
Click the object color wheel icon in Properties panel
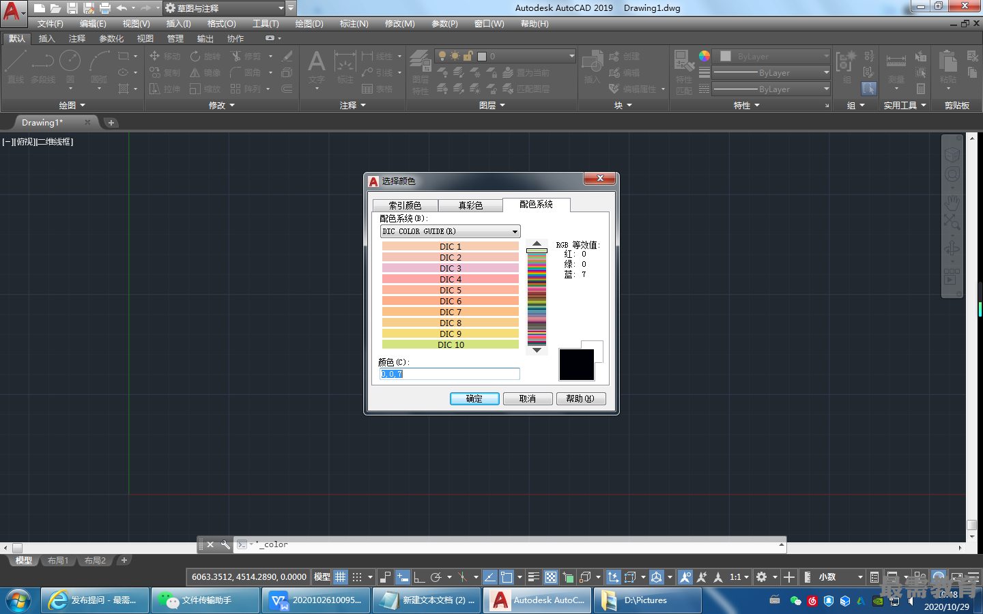[704, 56]
